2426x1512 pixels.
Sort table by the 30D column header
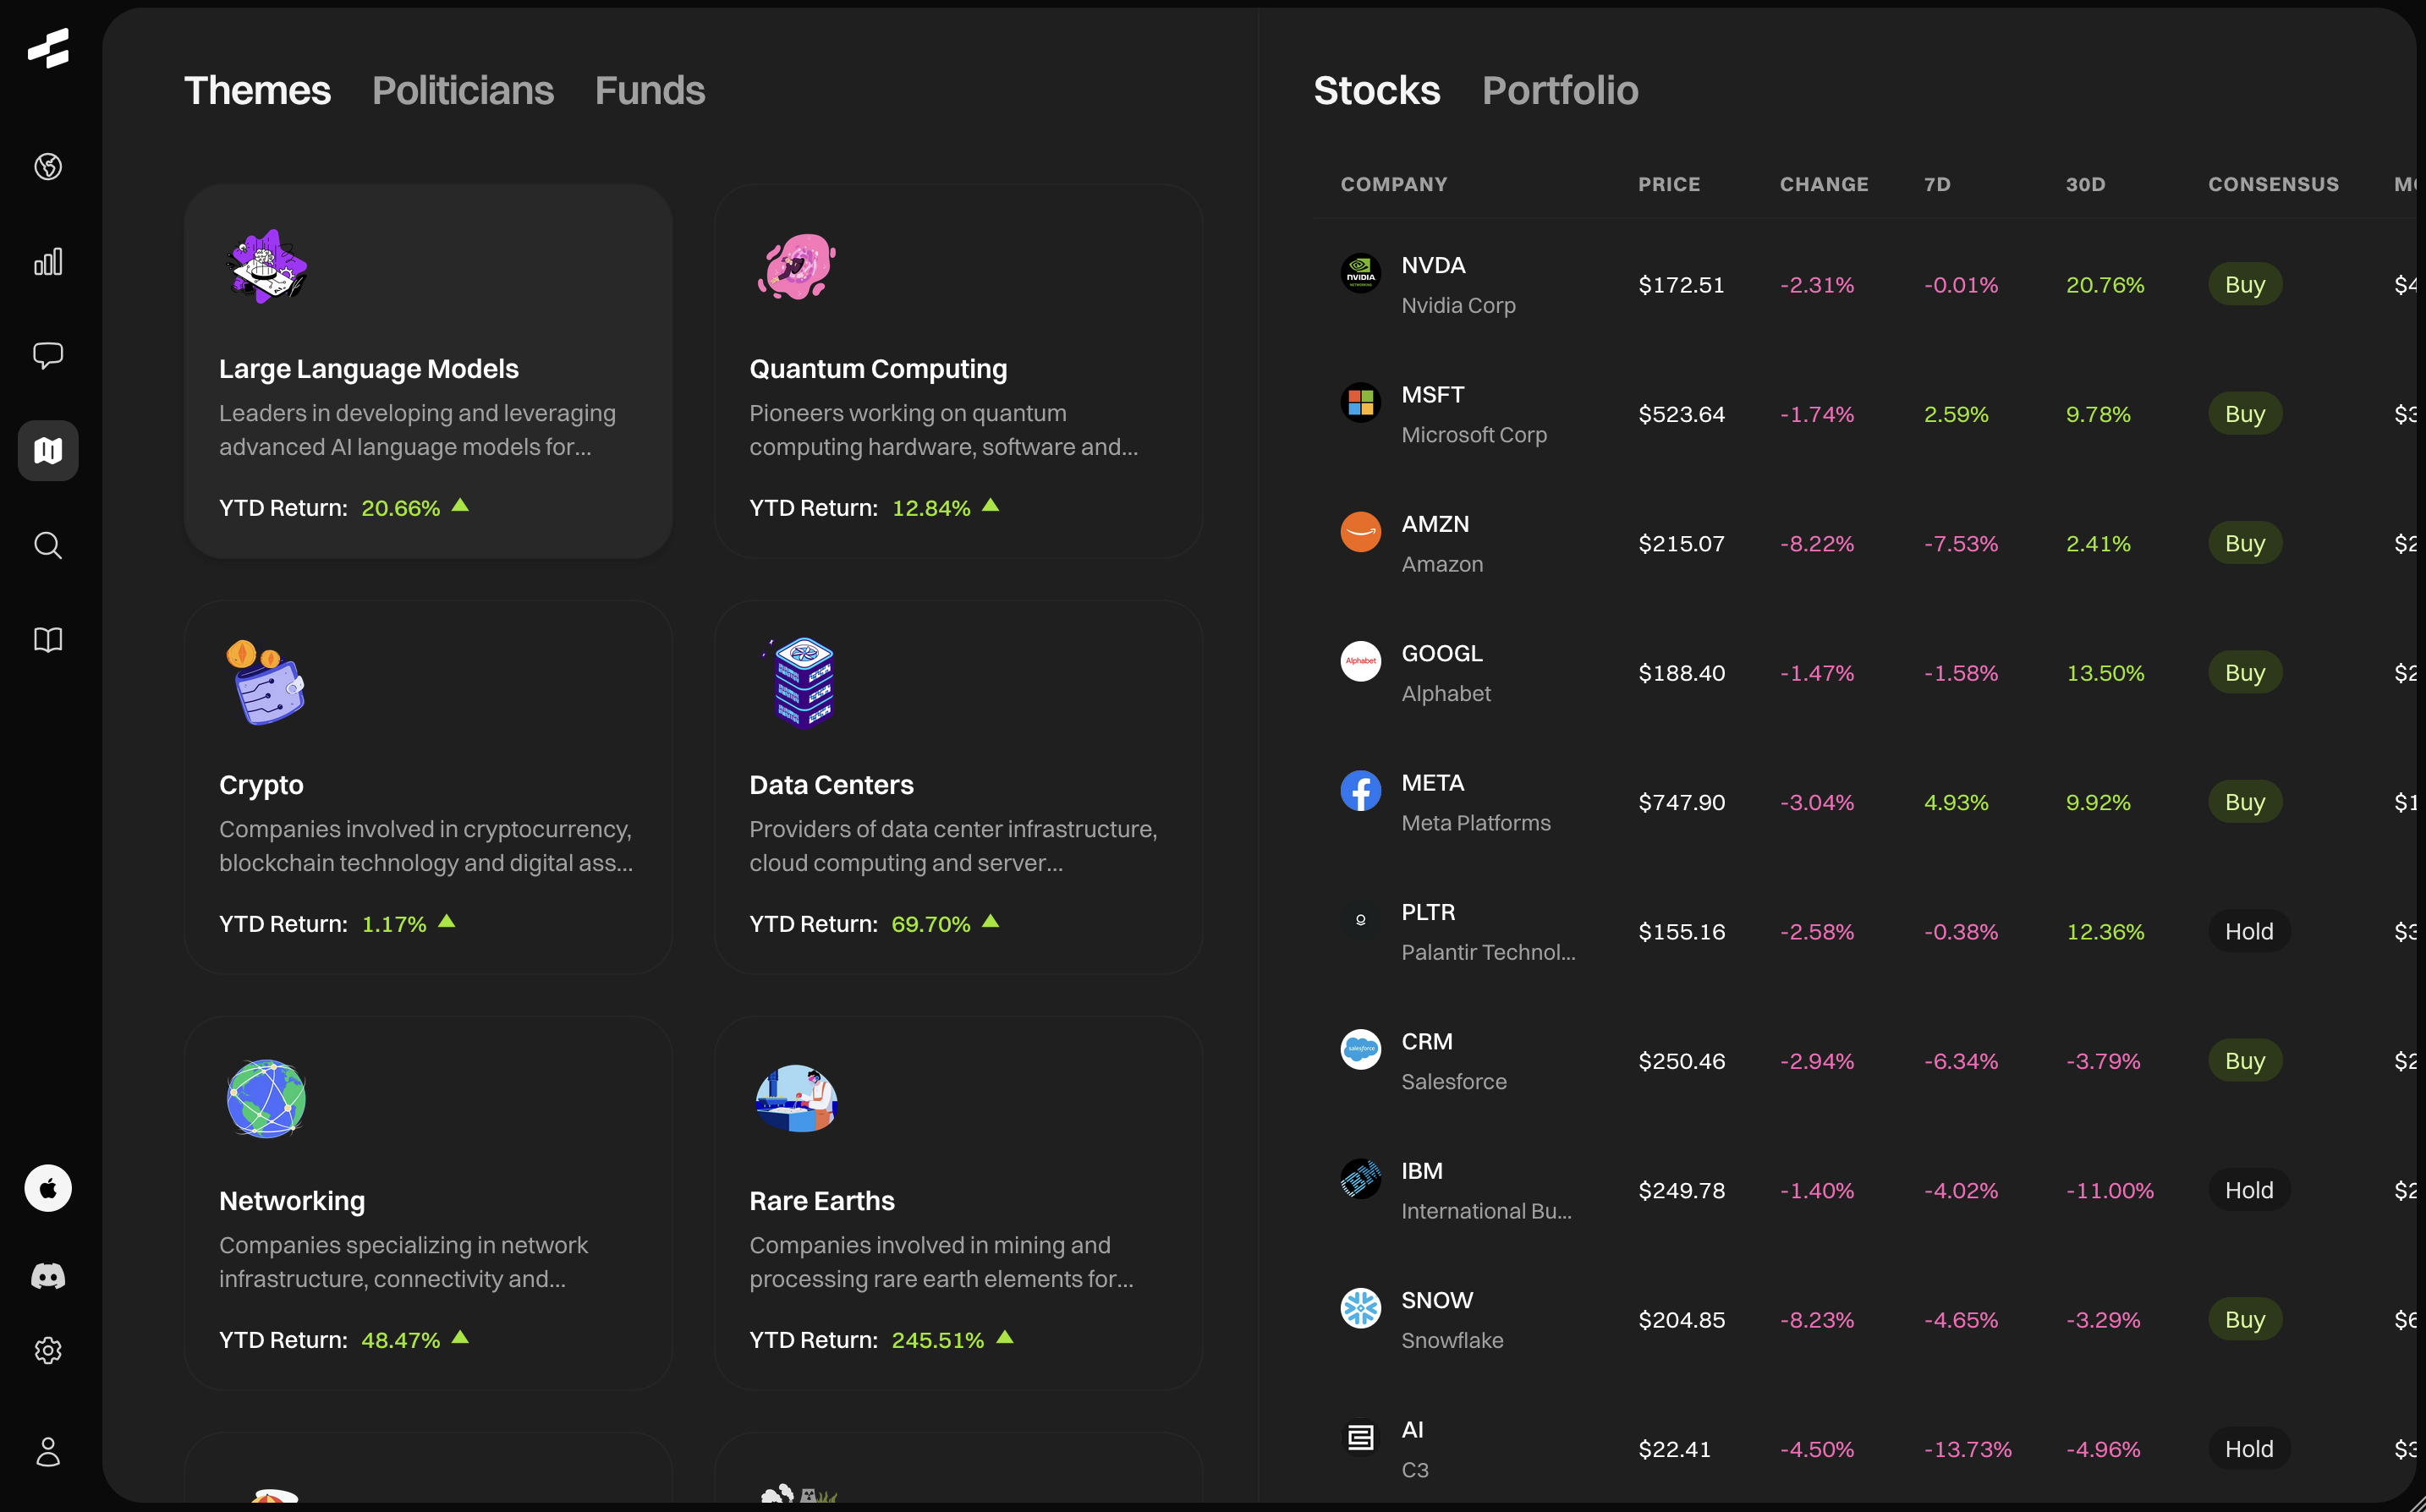coord(2085,184)
